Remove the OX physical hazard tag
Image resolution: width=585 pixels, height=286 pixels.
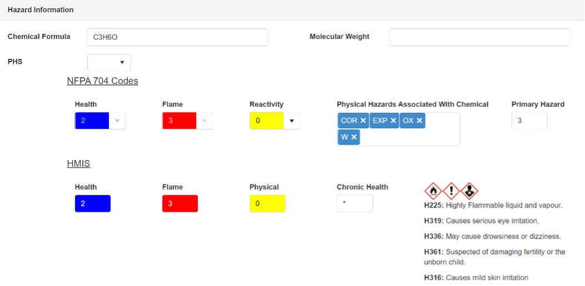click(x=419, y=121)
